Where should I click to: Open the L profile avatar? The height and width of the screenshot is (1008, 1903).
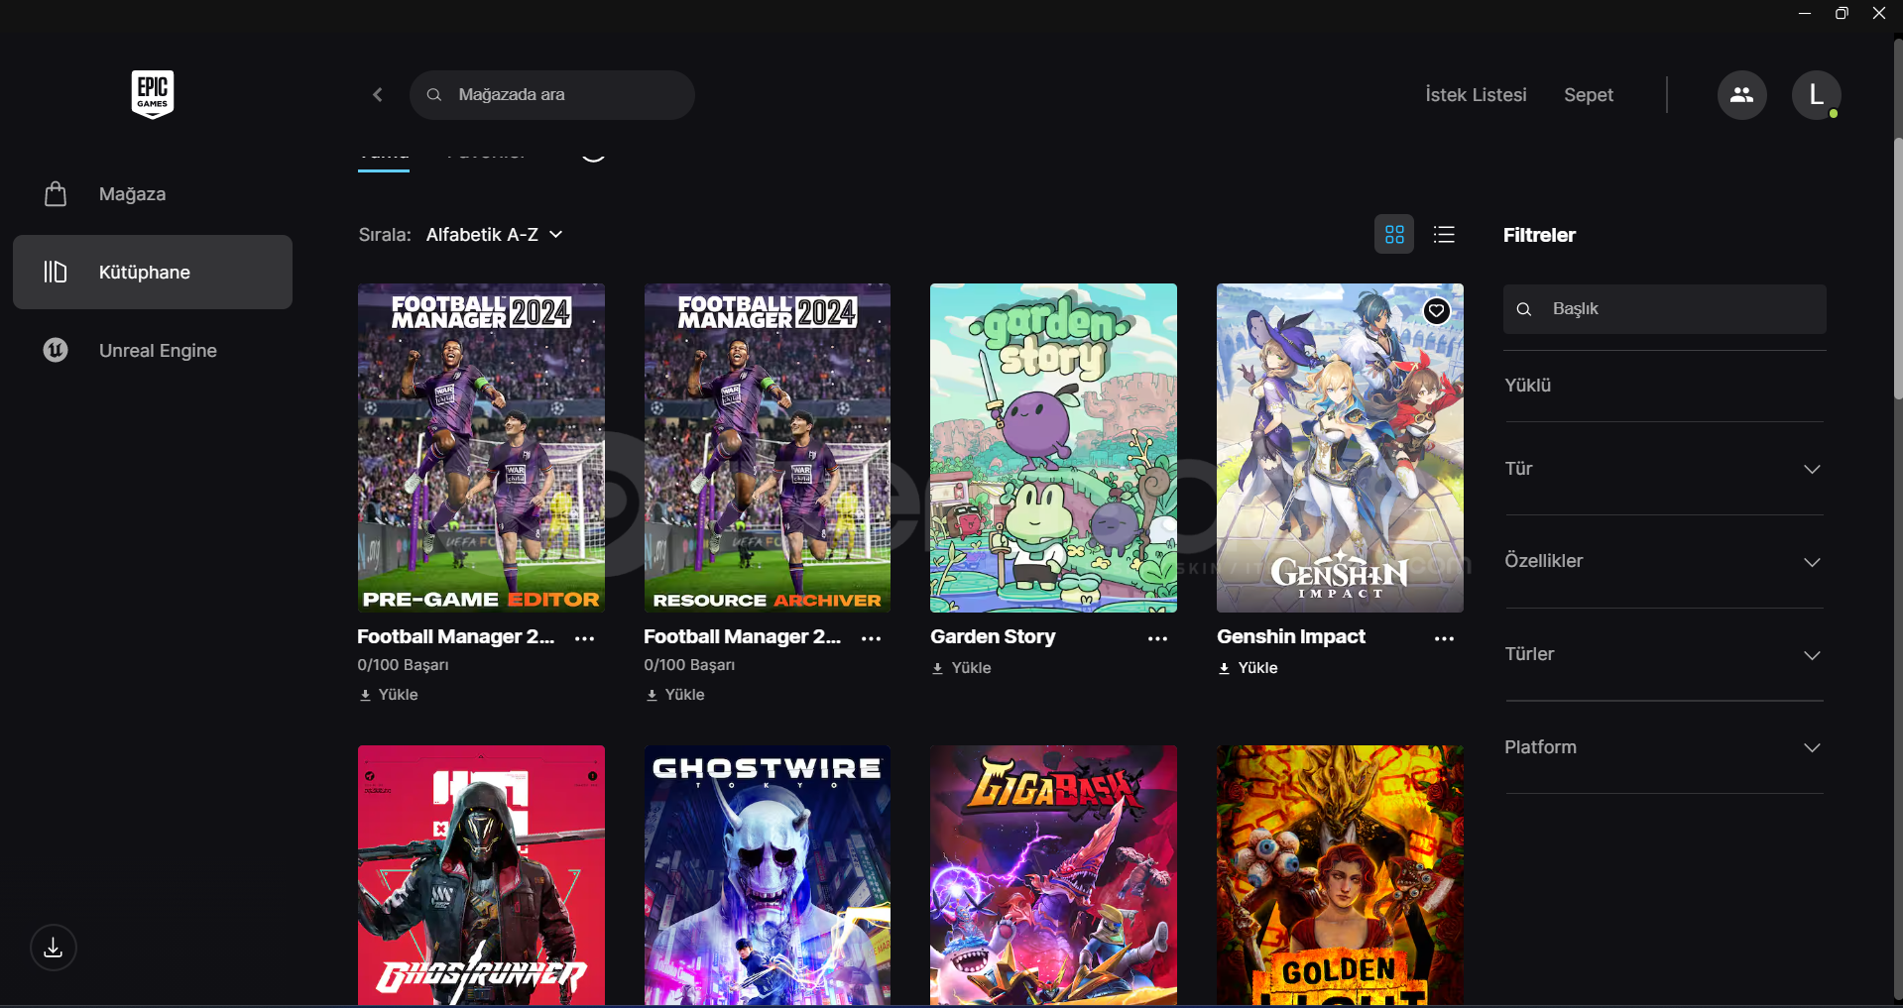coord(1816,95)
